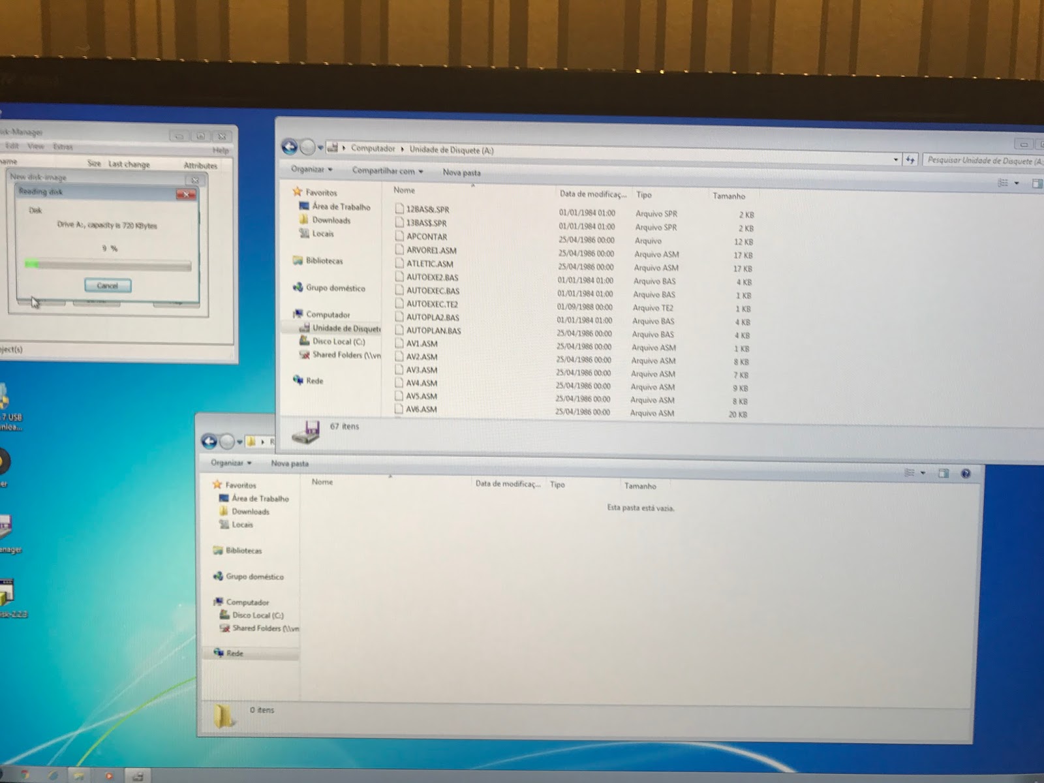Image resolution: width=1044 pixels, height=783 pixels.
Task: Select Unidade de Disquete in the navigation tree
Action: pos(345,328)
